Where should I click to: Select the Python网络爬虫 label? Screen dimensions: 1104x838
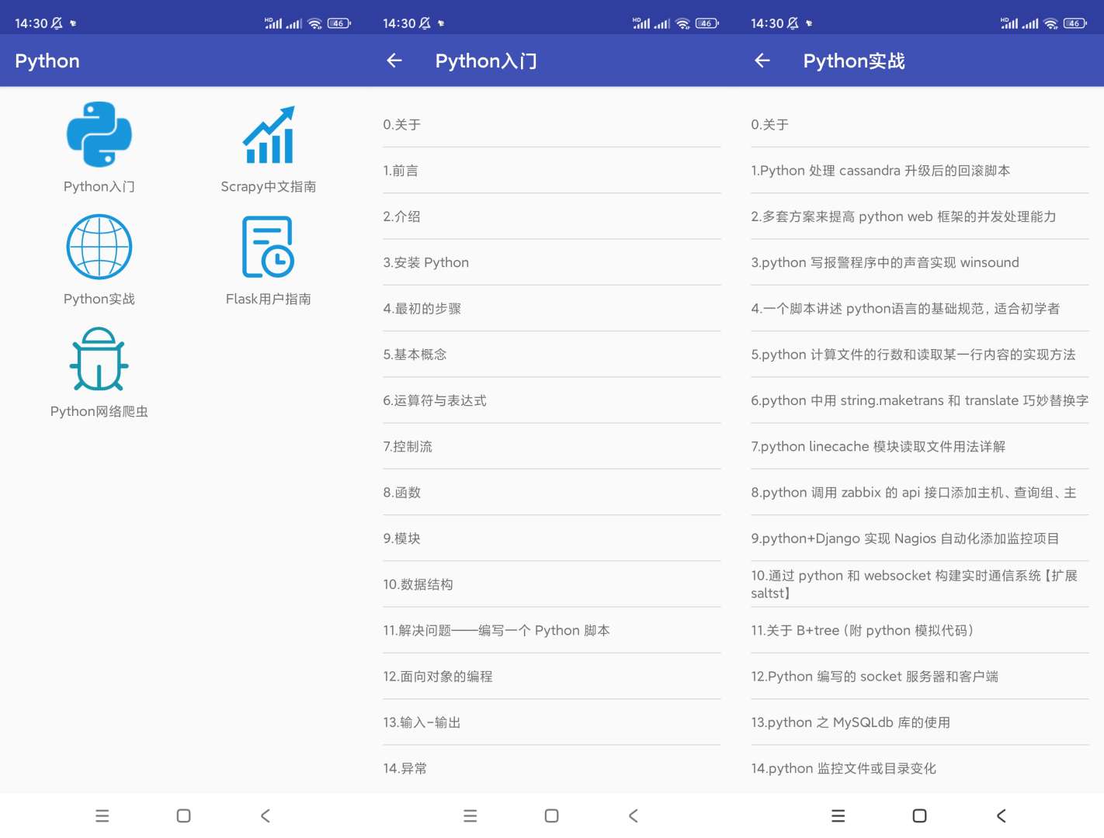pyautogui.click(x=99, y=411)
